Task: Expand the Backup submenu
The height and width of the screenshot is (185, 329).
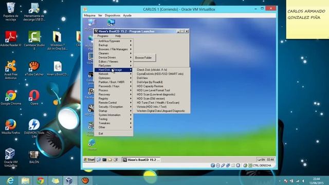Action: 114,45
